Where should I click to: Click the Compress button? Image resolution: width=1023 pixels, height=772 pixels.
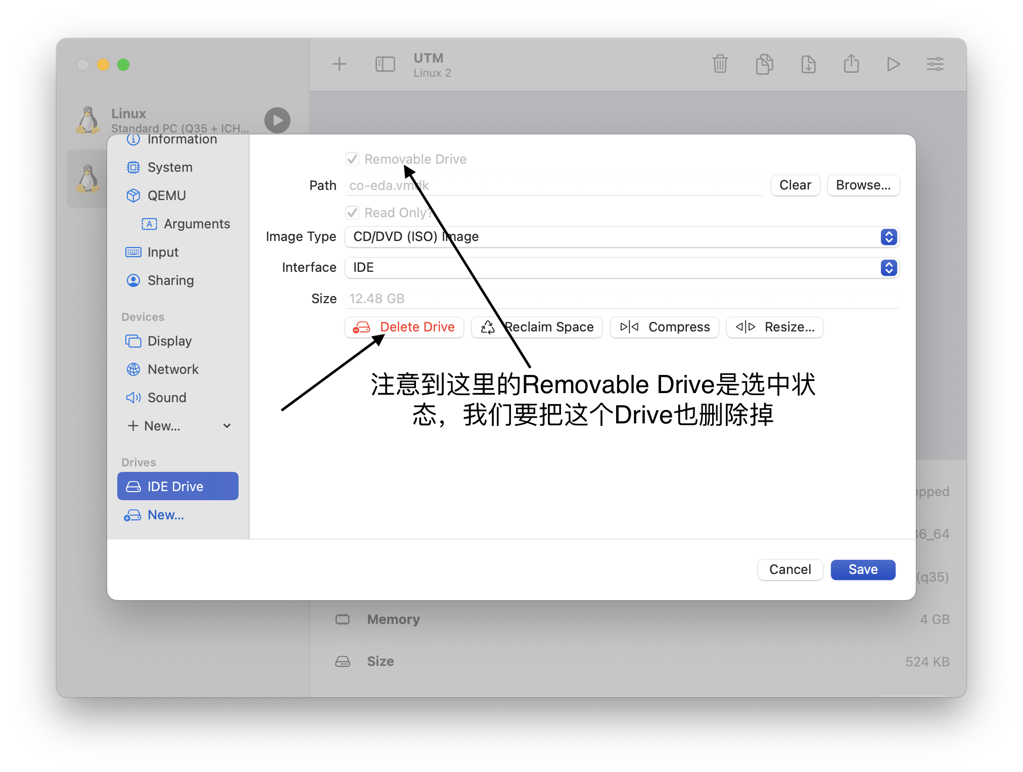click(665, 327)
